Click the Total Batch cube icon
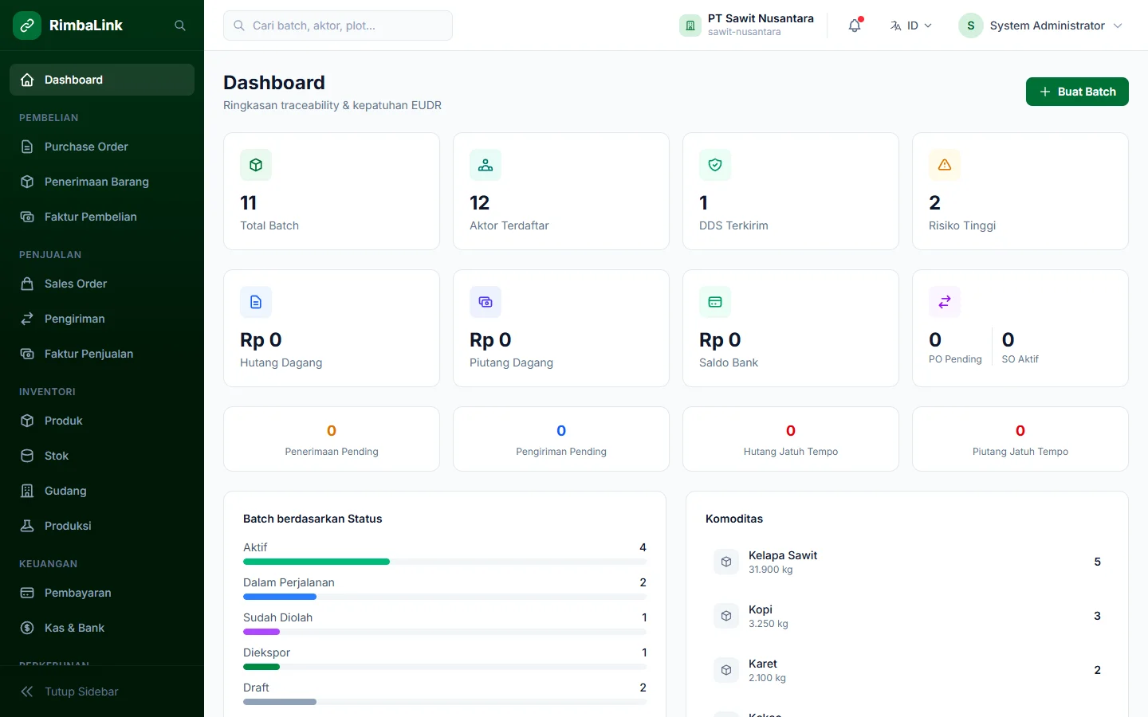This screenshot has width=1148, height=717. tap(256, 165)
